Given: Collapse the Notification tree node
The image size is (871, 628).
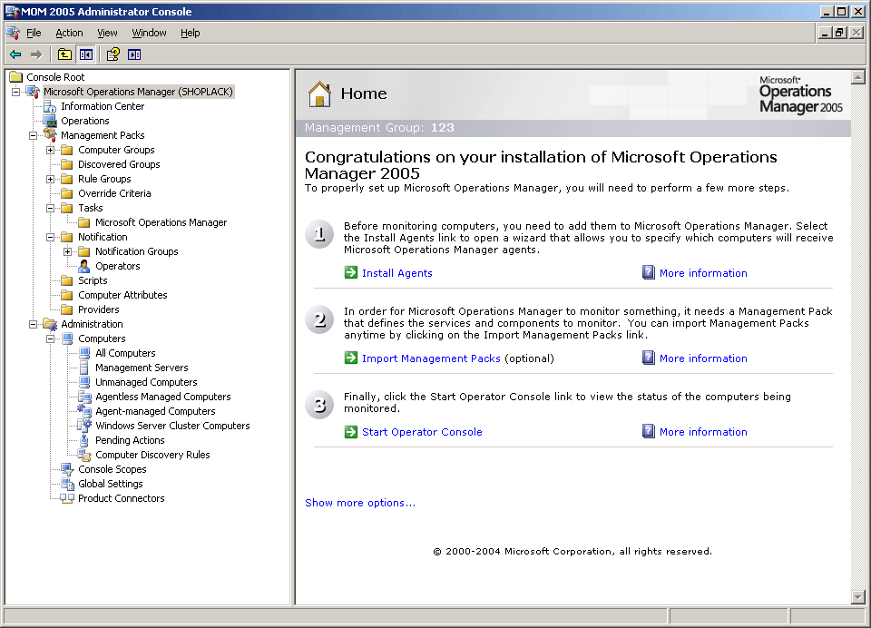Looking at the screenshot, I should point(50,237).
